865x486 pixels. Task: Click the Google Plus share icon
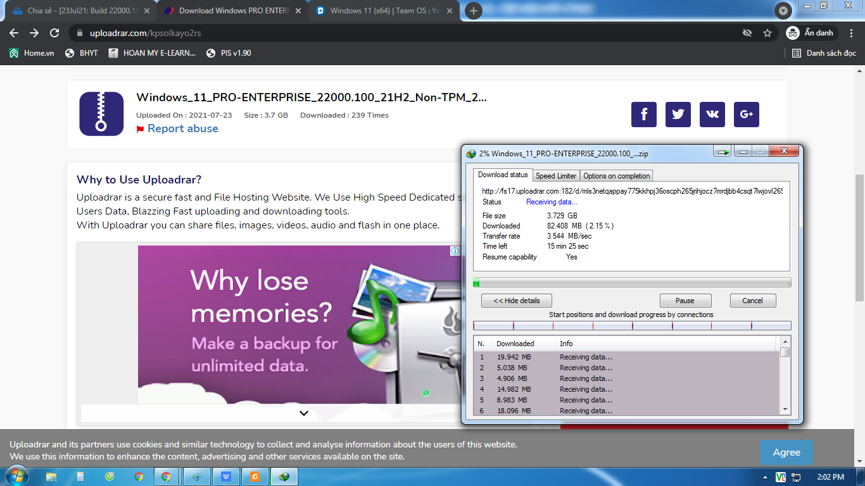point(747,115)
